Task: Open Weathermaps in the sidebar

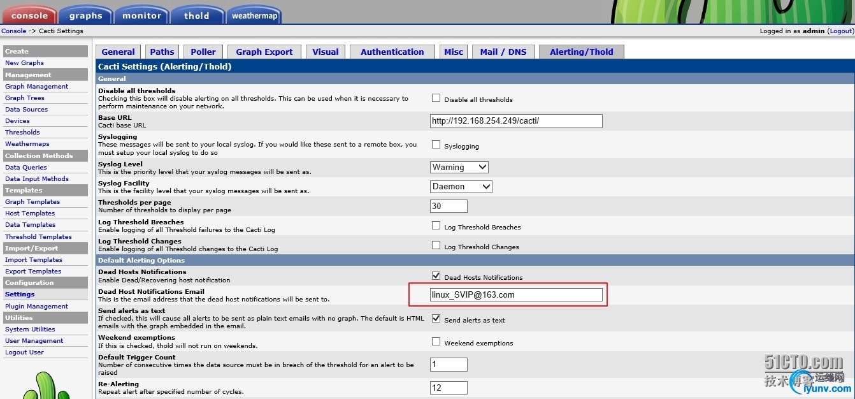Action: (x=27, y=144)
